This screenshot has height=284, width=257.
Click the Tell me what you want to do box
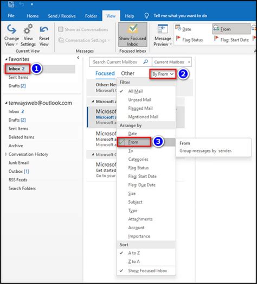click(181, 16)
